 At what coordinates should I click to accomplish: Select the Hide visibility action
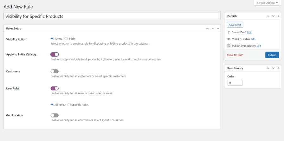point(66,39)
